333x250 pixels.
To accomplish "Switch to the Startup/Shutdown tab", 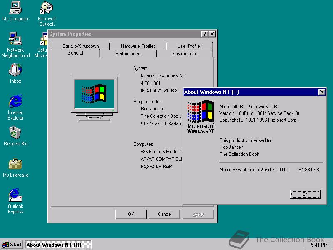I will (80, 46).
